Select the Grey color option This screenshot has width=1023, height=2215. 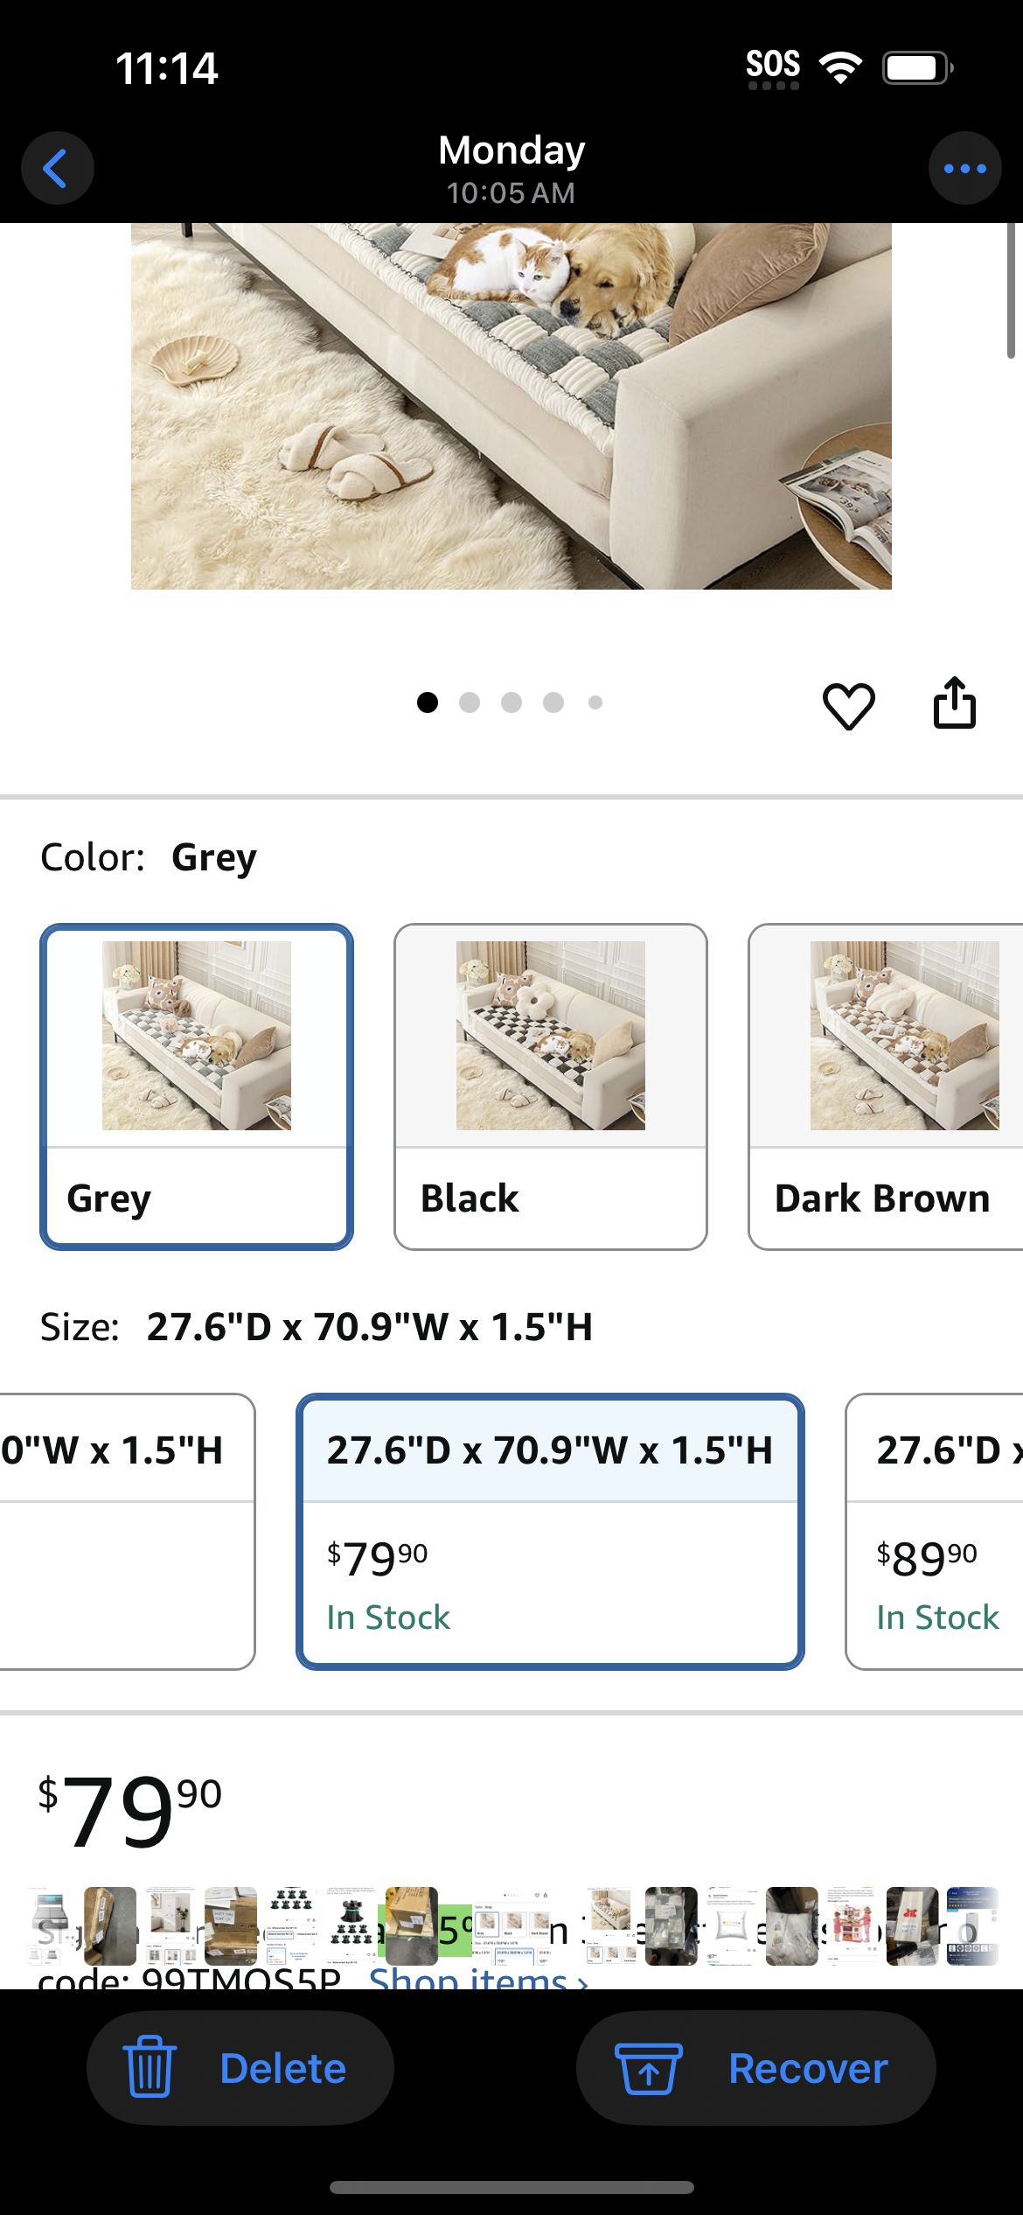click(197, 1087)
